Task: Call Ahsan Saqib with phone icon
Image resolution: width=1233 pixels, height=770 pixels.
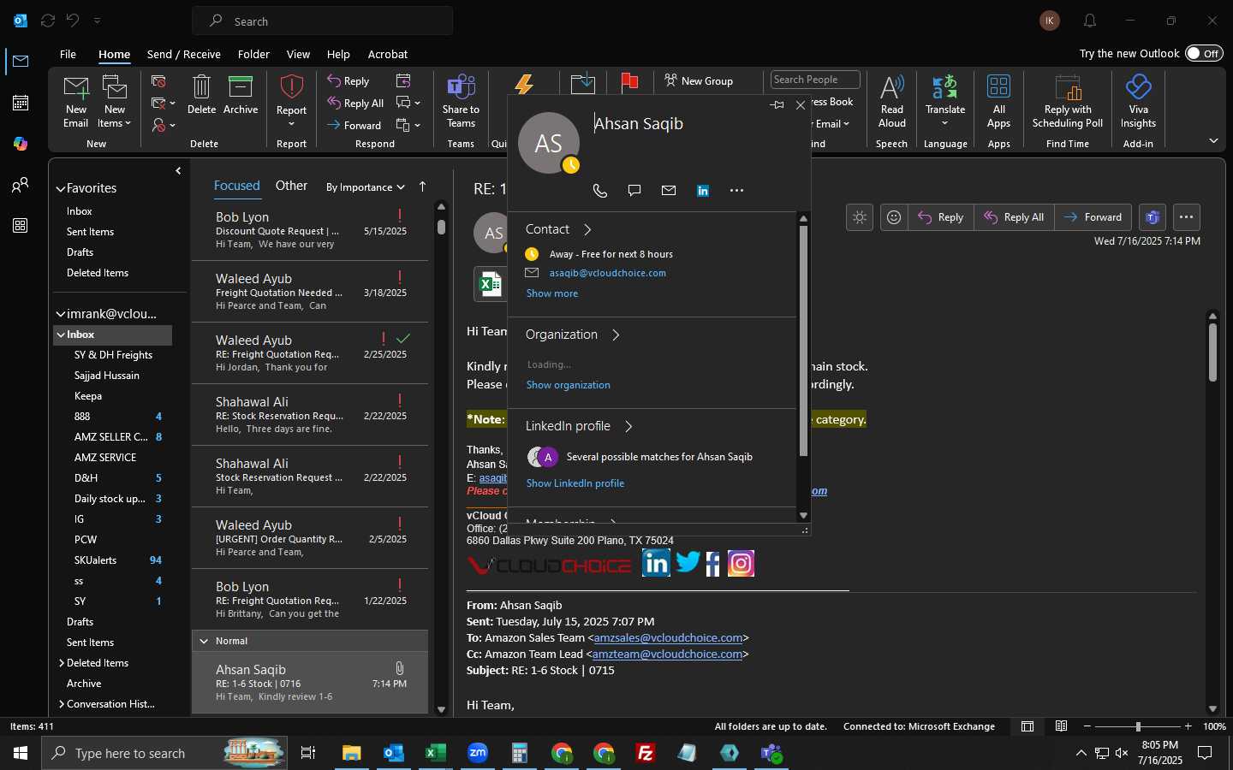Action: click(600, 191)
